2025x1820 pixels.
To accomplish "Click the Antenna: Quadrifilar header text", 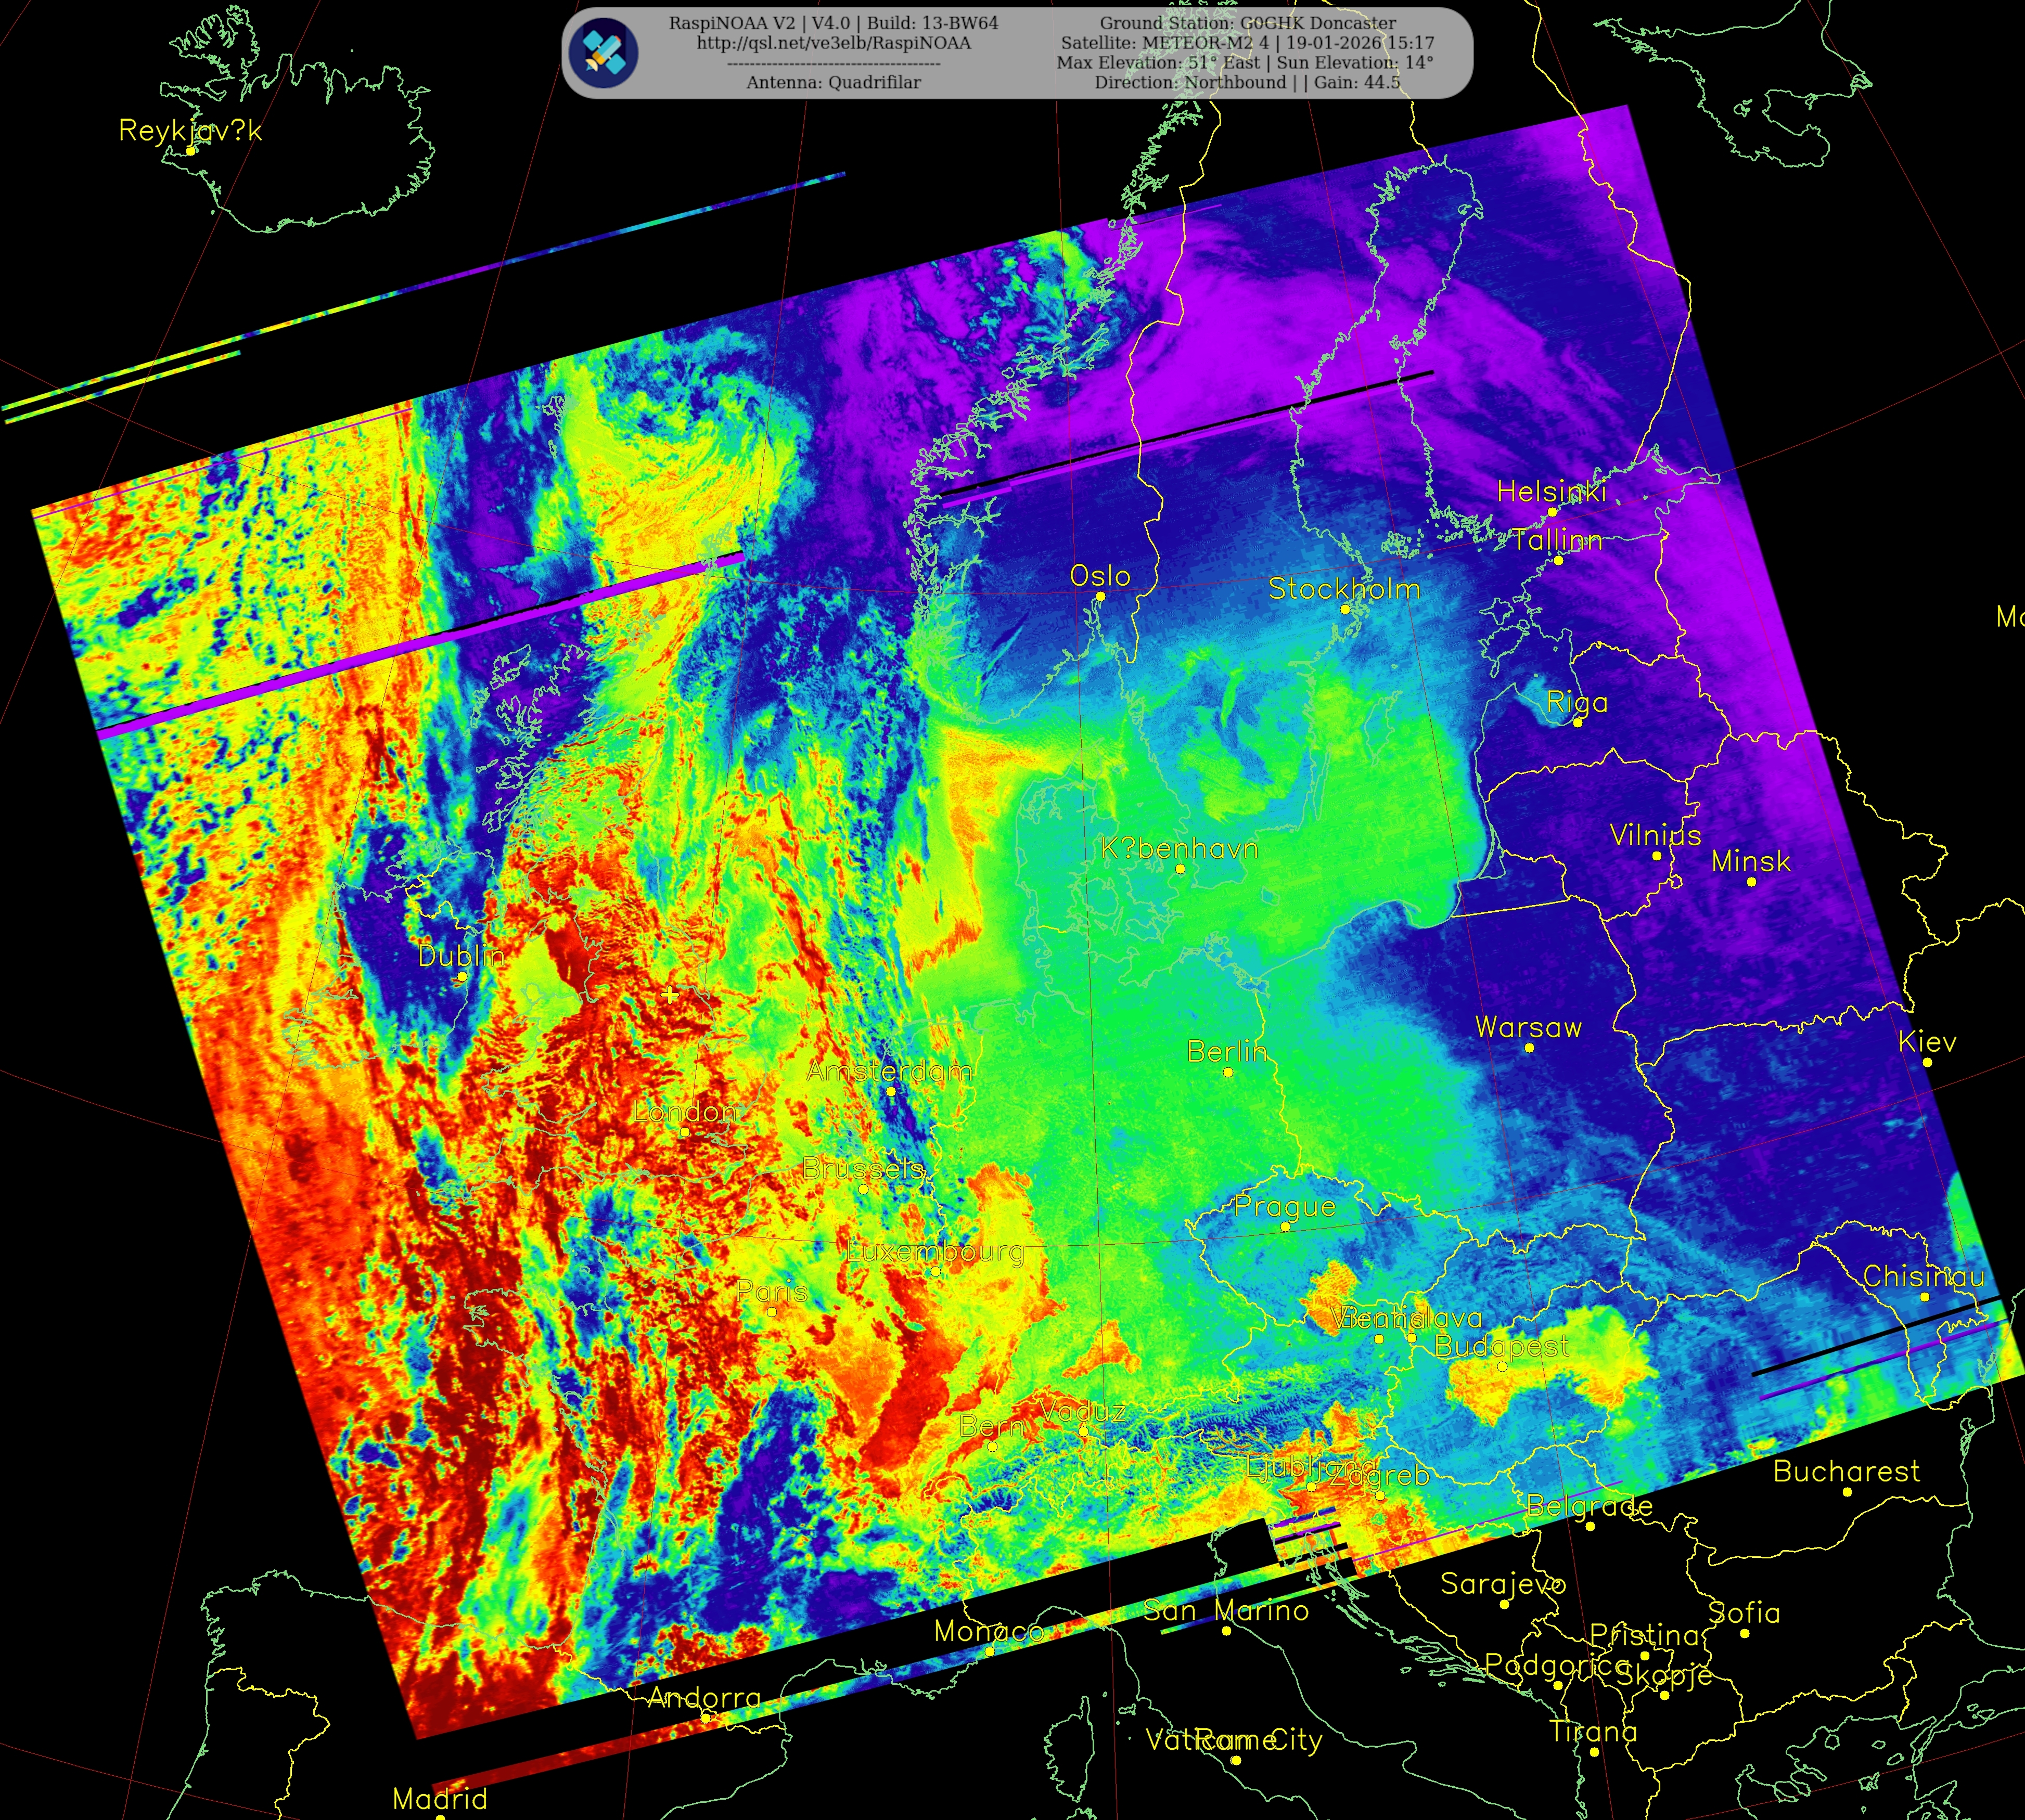I will 834,83.
